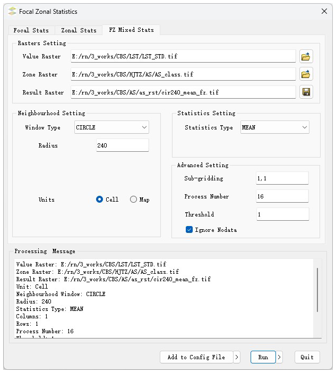Open the Statistics Type dropdown
The width and height of the screenshot is (336, 373).
tap(274, 127)
